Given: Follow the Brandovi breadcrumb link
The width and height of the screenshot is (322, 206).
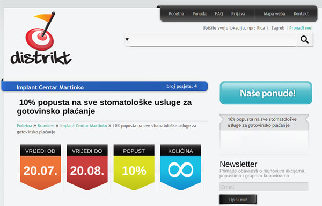Looking at the screenshot, I should 46,126.
